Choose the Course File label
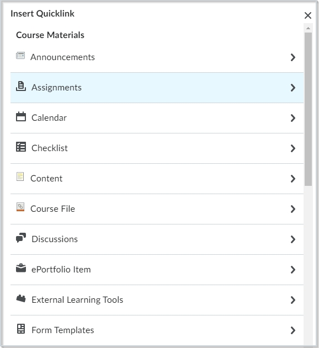The width and height of the screenshot is (319, 348). 52,208
